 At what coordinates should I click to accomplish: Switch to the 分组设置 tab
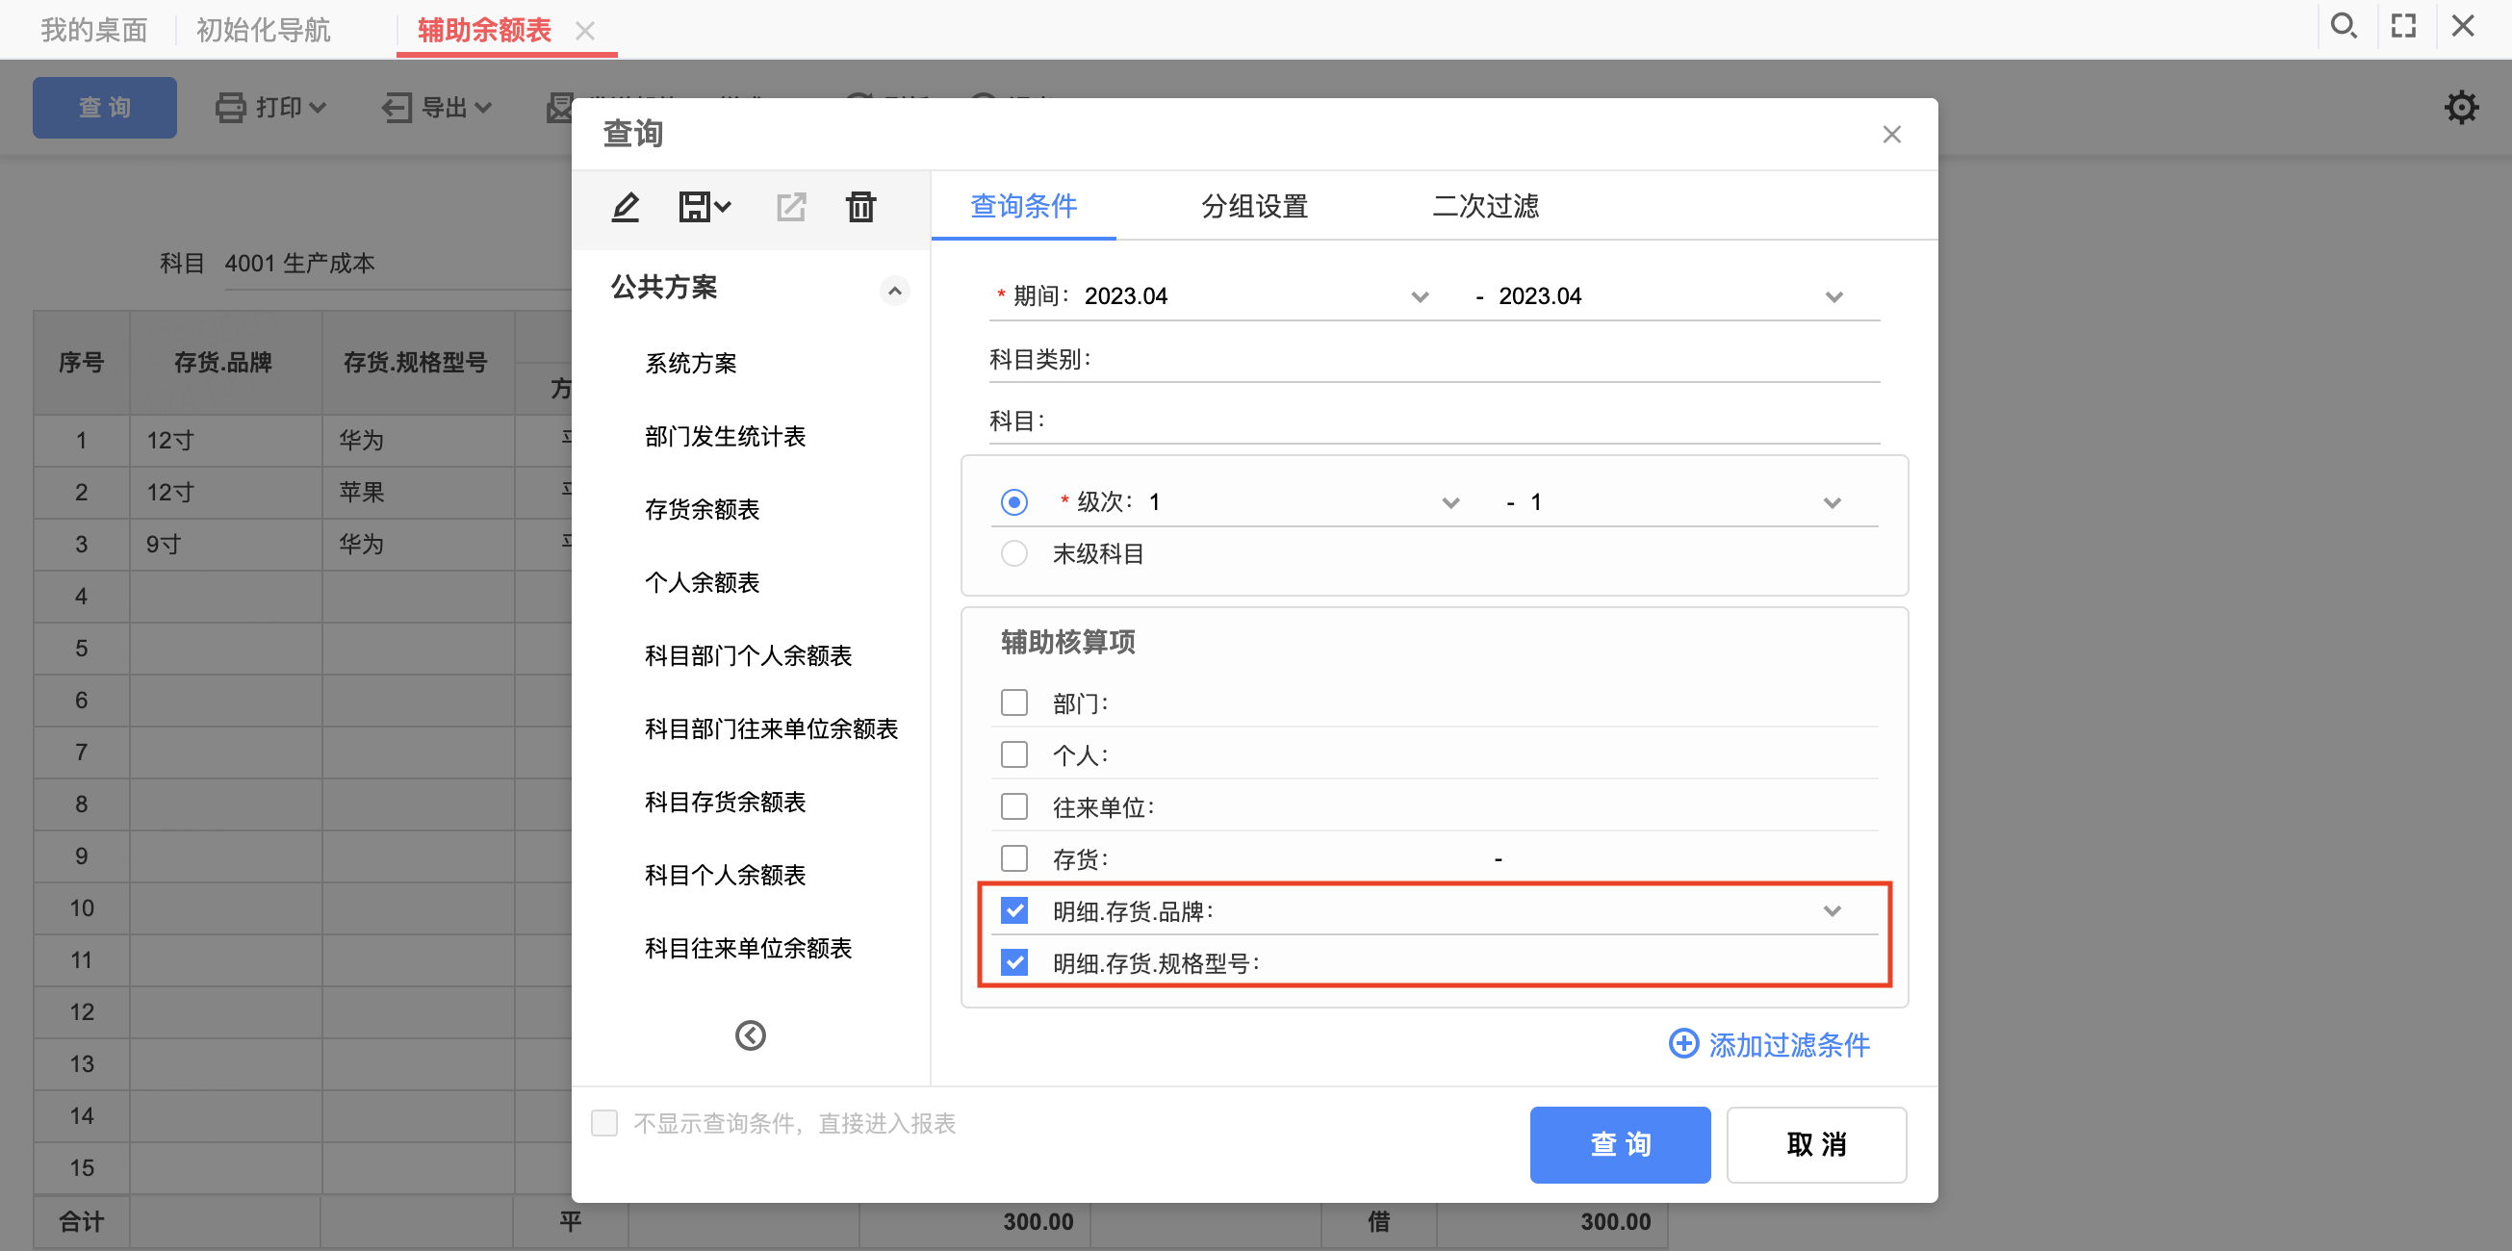click(1254, 206)
